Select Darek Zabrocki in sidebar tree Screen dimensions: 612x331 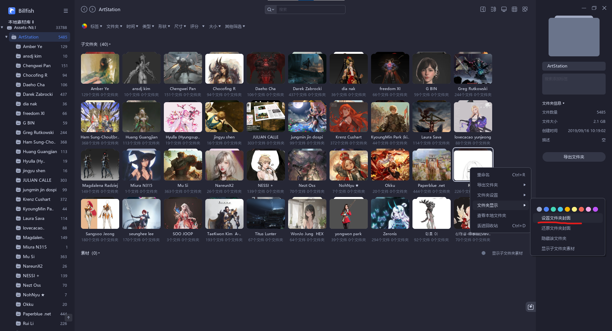coord(40,94)
